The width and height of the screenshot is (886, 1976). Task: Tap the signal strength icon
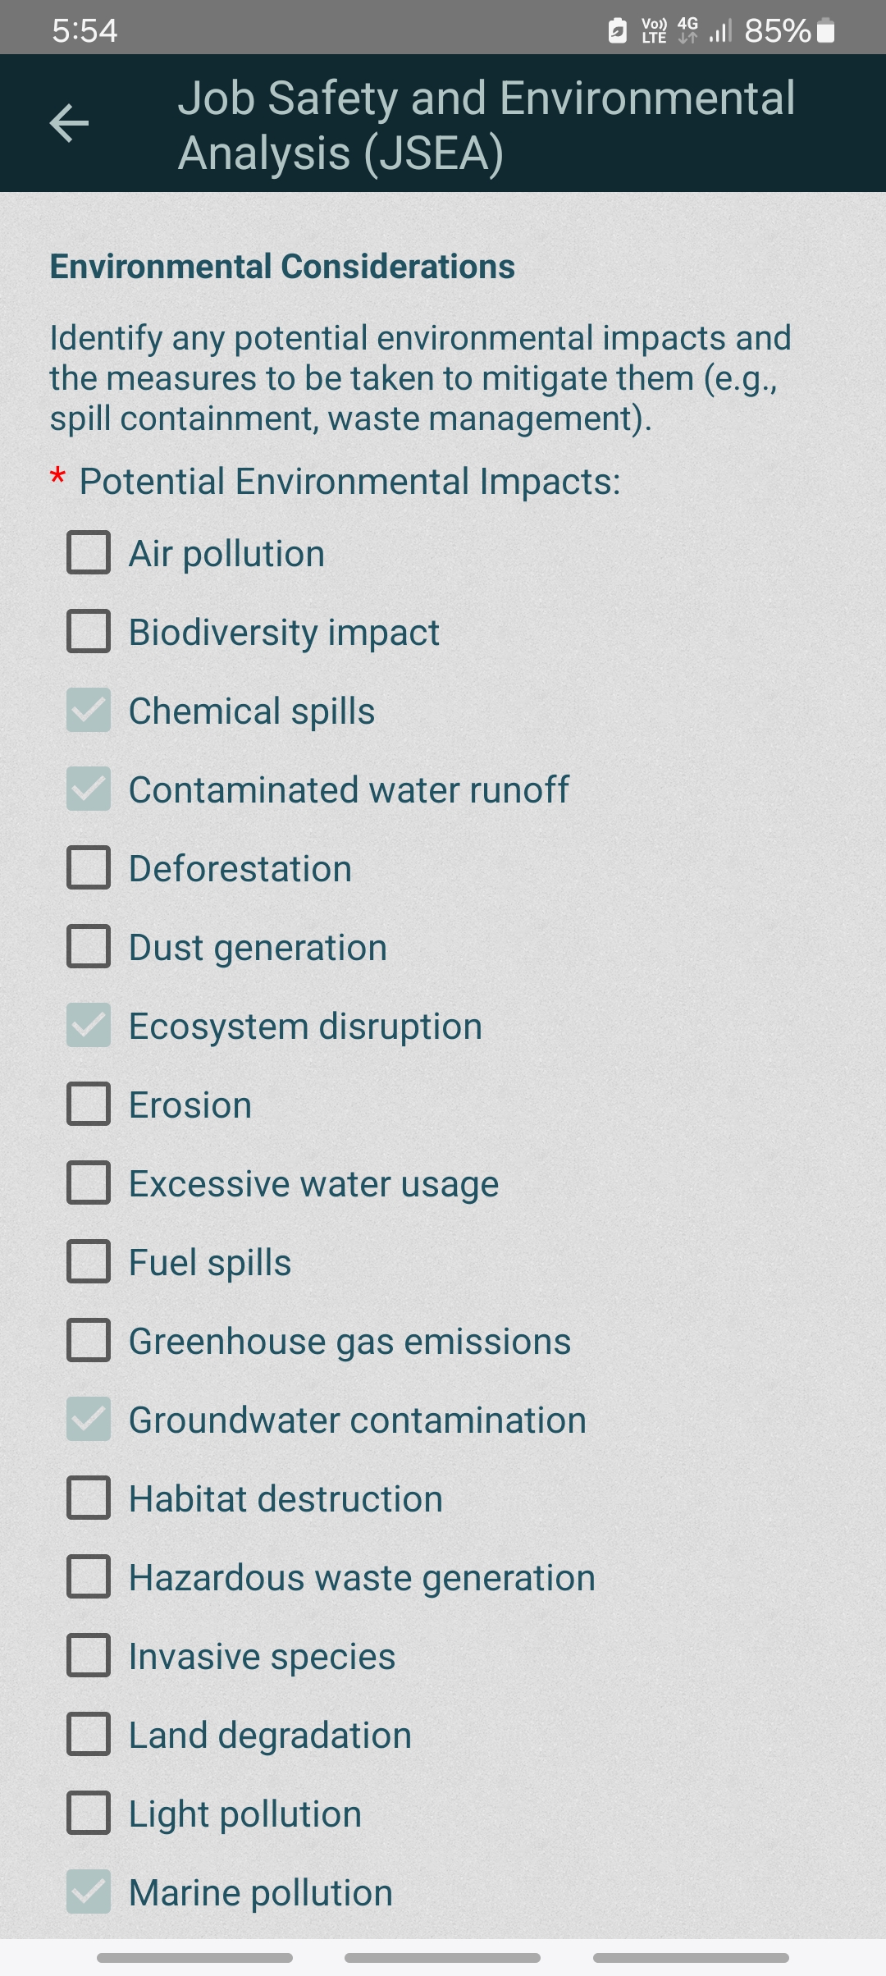[720, 31]
